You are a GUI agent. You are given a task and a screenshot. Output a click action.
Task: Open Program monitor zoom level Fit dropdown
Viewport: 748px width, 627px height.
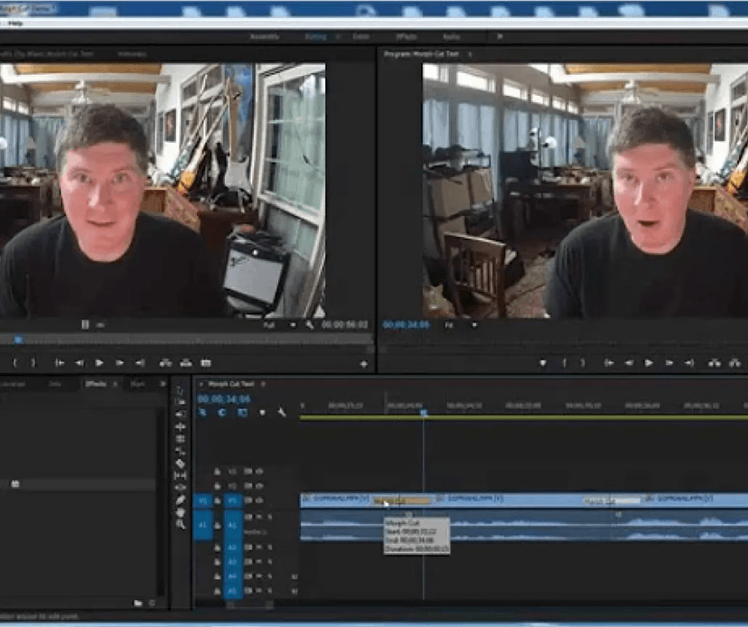tap(461, 325)
